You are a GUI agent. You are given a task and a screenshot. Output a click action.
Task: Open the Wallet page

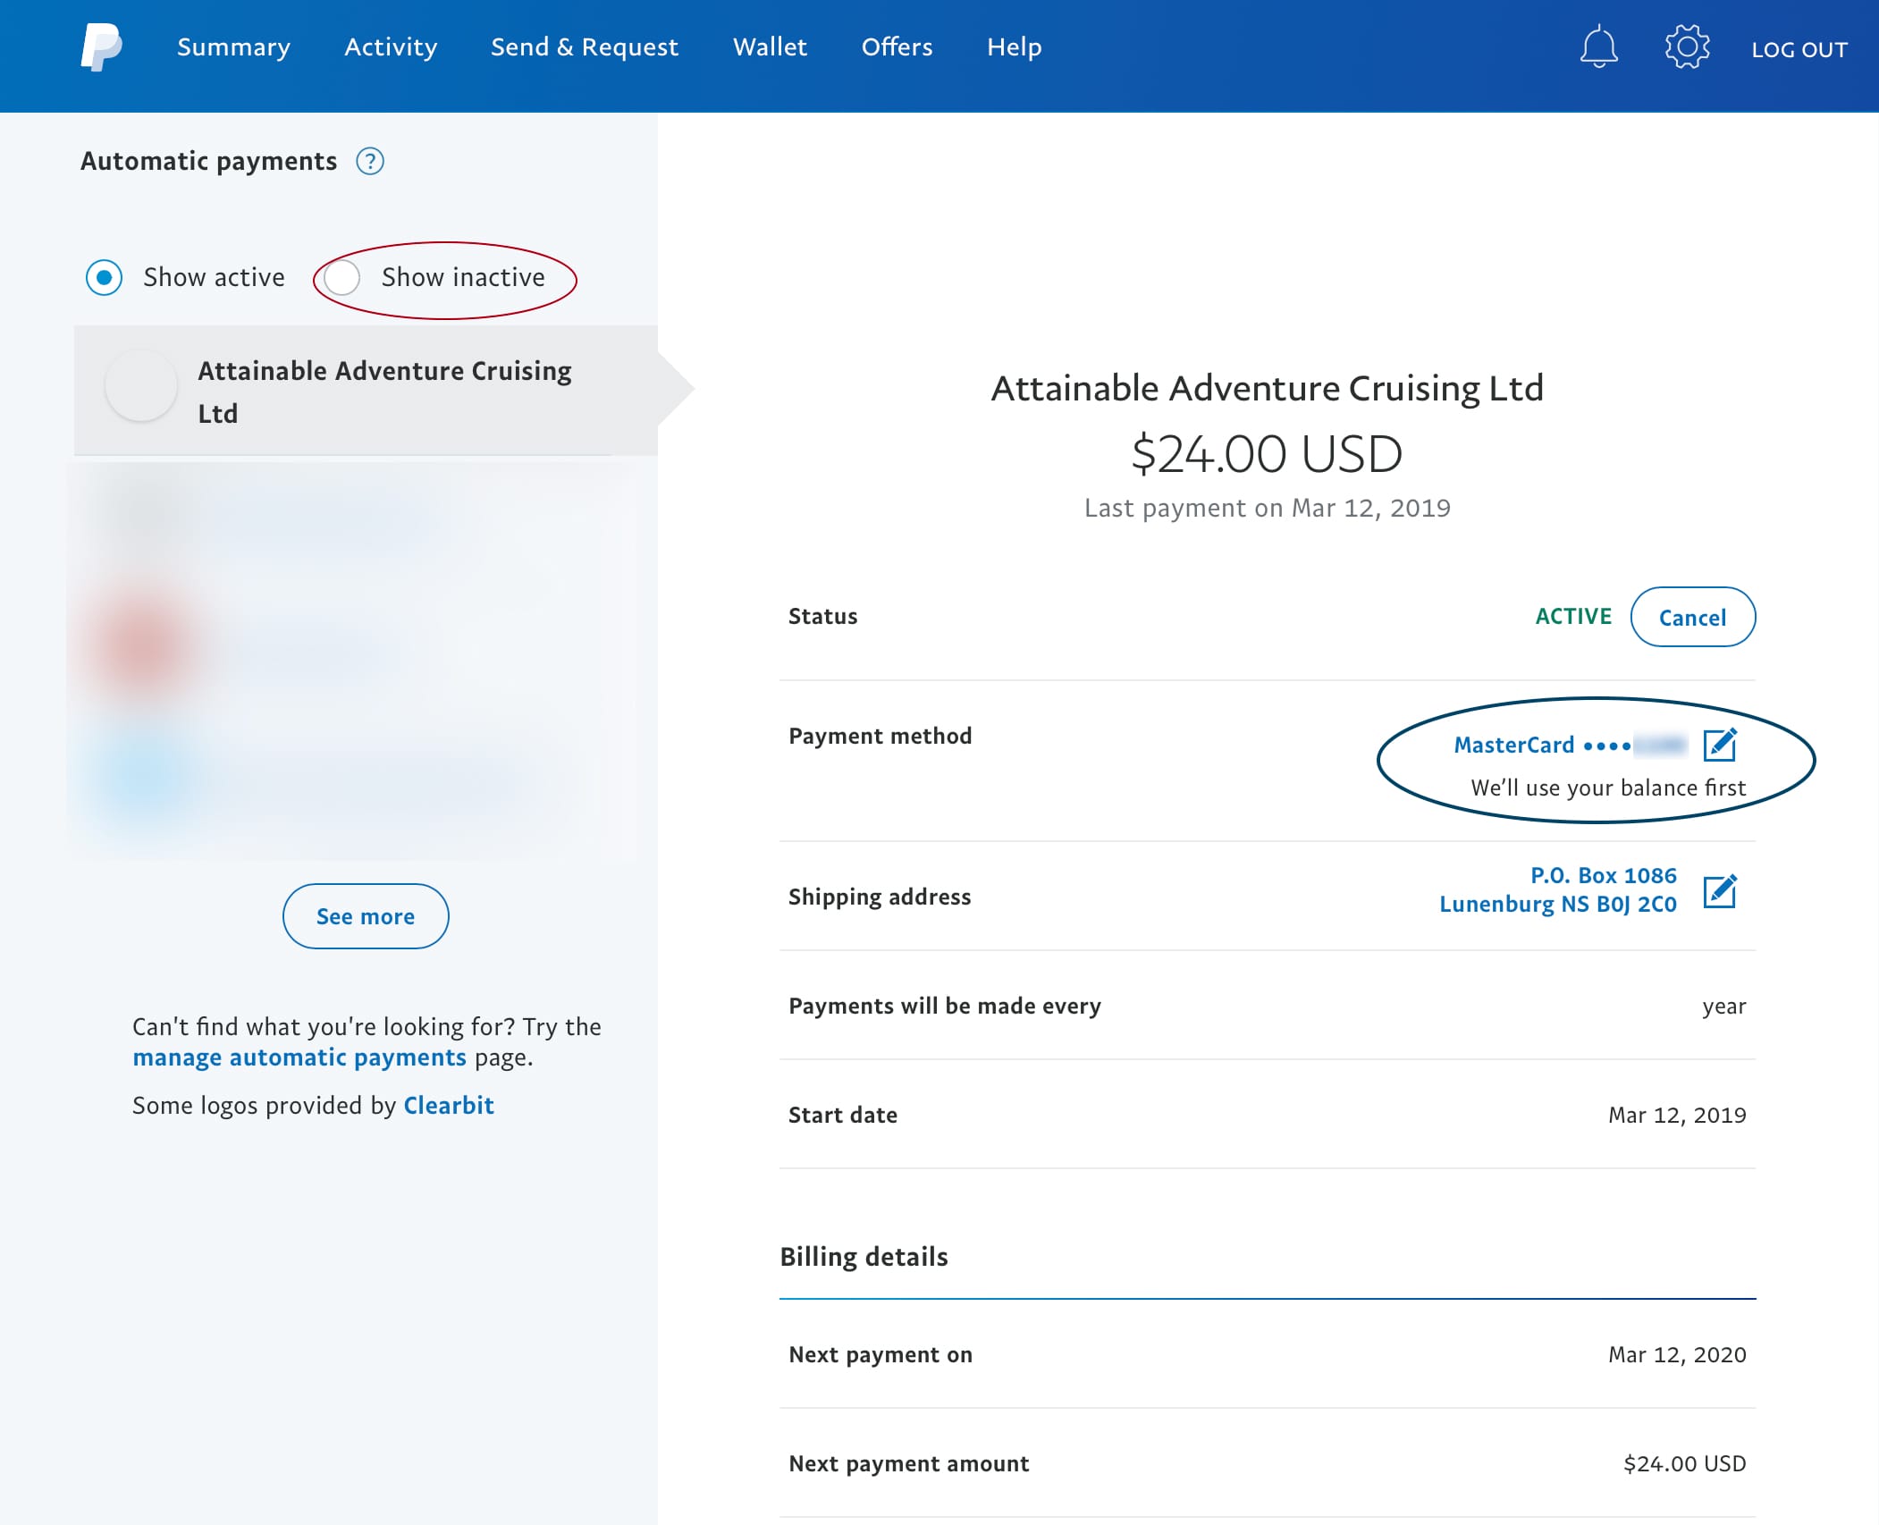click(x=770, y=47)
